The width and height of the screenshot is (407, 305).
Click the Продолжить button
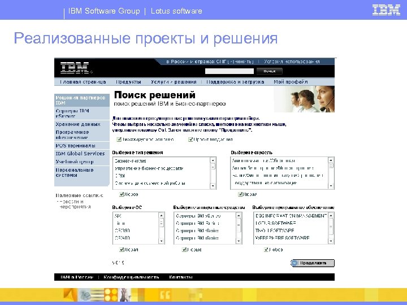pos(313,263)
